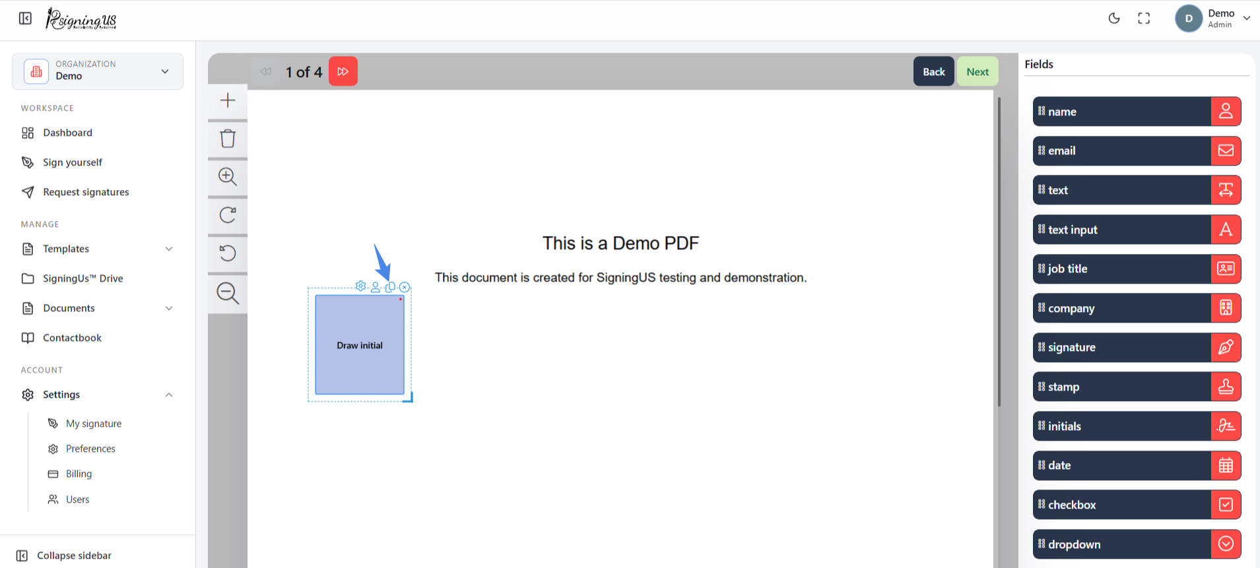Viewport: 1260px width, 568px height.
Task: Click the trash delete page icon
Action: tap(228, 139)
